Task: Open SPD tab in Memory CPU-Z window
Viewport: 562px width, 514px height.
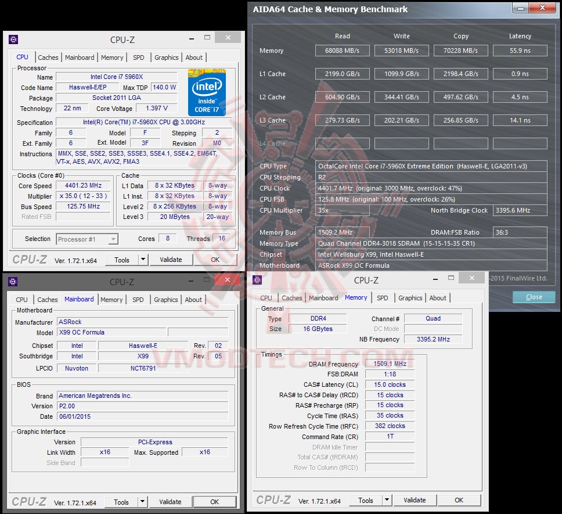Action: [383, 298]
